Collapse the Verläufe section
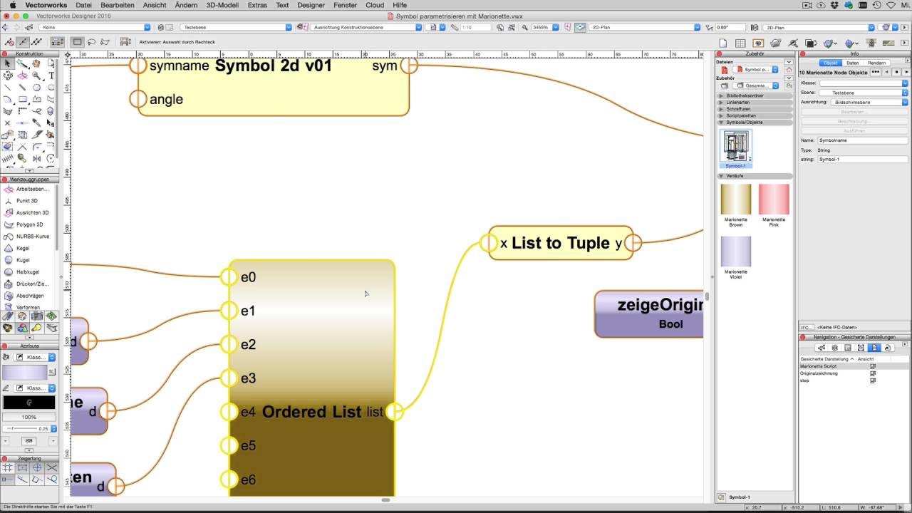 (754, 175)
